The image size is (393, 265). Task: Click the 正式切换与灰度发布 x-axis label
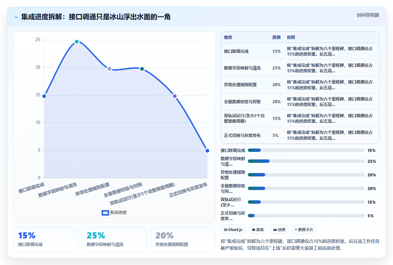(x=188, y=190)
